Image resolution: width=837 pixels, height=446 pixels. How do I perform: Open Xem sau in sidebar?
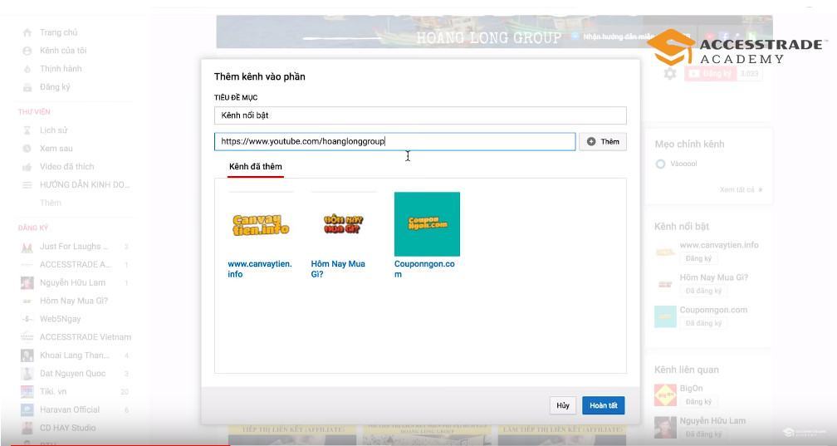[56, 149]
